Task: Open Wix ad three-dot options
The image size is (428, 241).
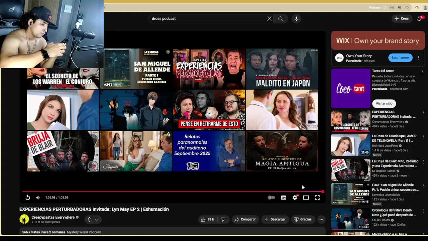Action: [x=419, y=58]
